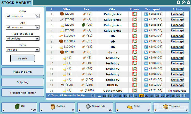Click transport icon in Gotham City row 15
This screenshot has height=114, width=191.
pos(146,90)
